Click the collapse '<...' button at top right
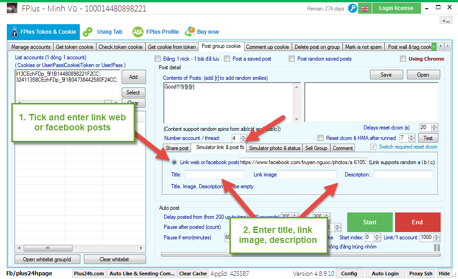The image size is (458, 279). click(446, 21)
